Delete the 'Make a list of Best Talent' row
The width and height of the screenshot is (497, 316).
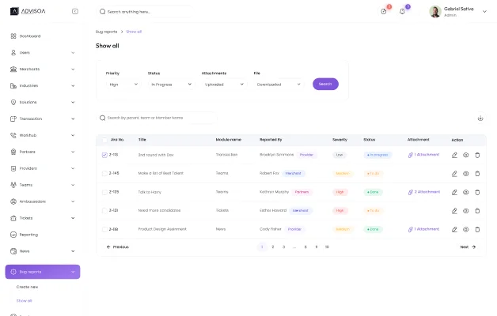pos(477,174)
